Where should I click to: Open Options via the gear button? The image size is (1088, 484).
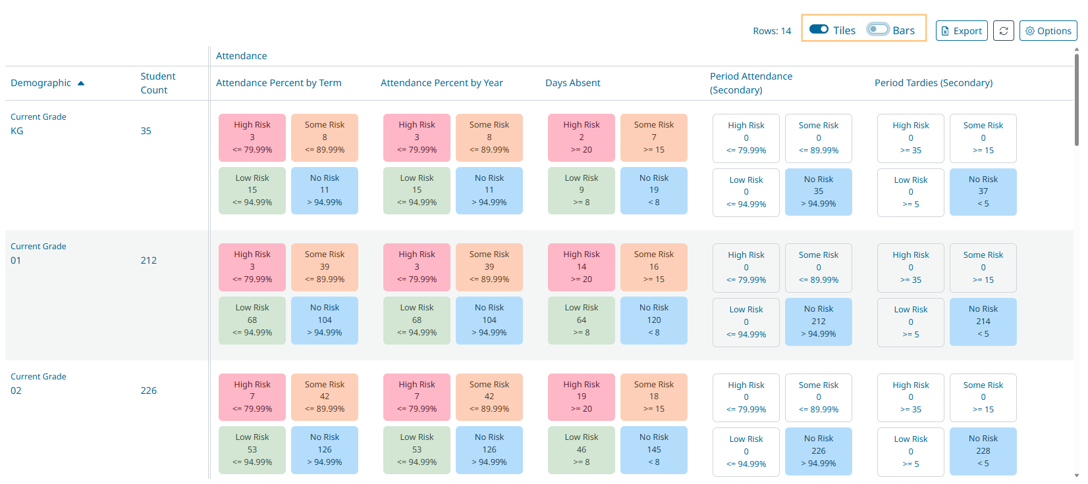point(1048,31)
